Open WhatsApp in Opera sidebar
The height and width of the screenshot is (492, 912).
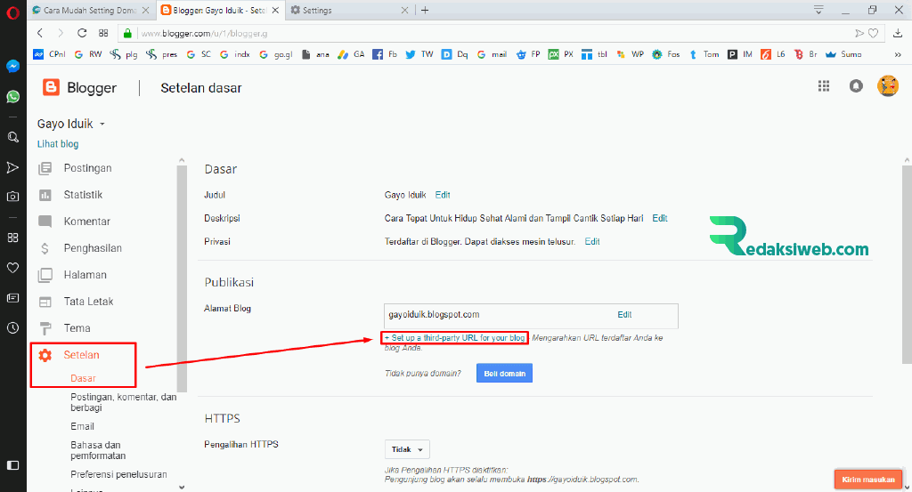pyautogui.click(x=12, y=96)
